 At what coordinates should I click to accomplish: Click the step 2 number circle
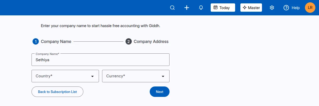[x=129, y=41]
